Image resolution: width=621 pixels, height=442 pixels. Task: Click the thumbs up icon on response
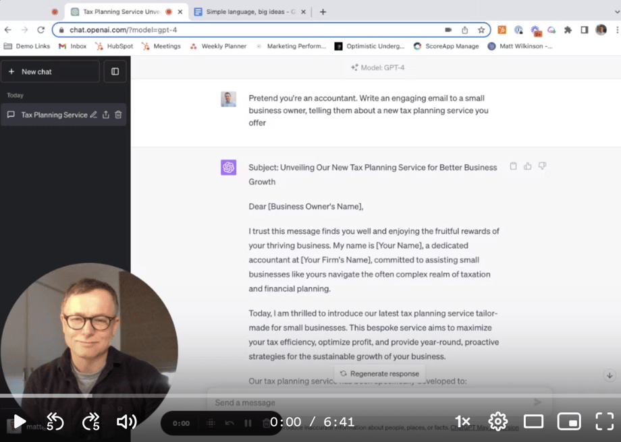528,166
